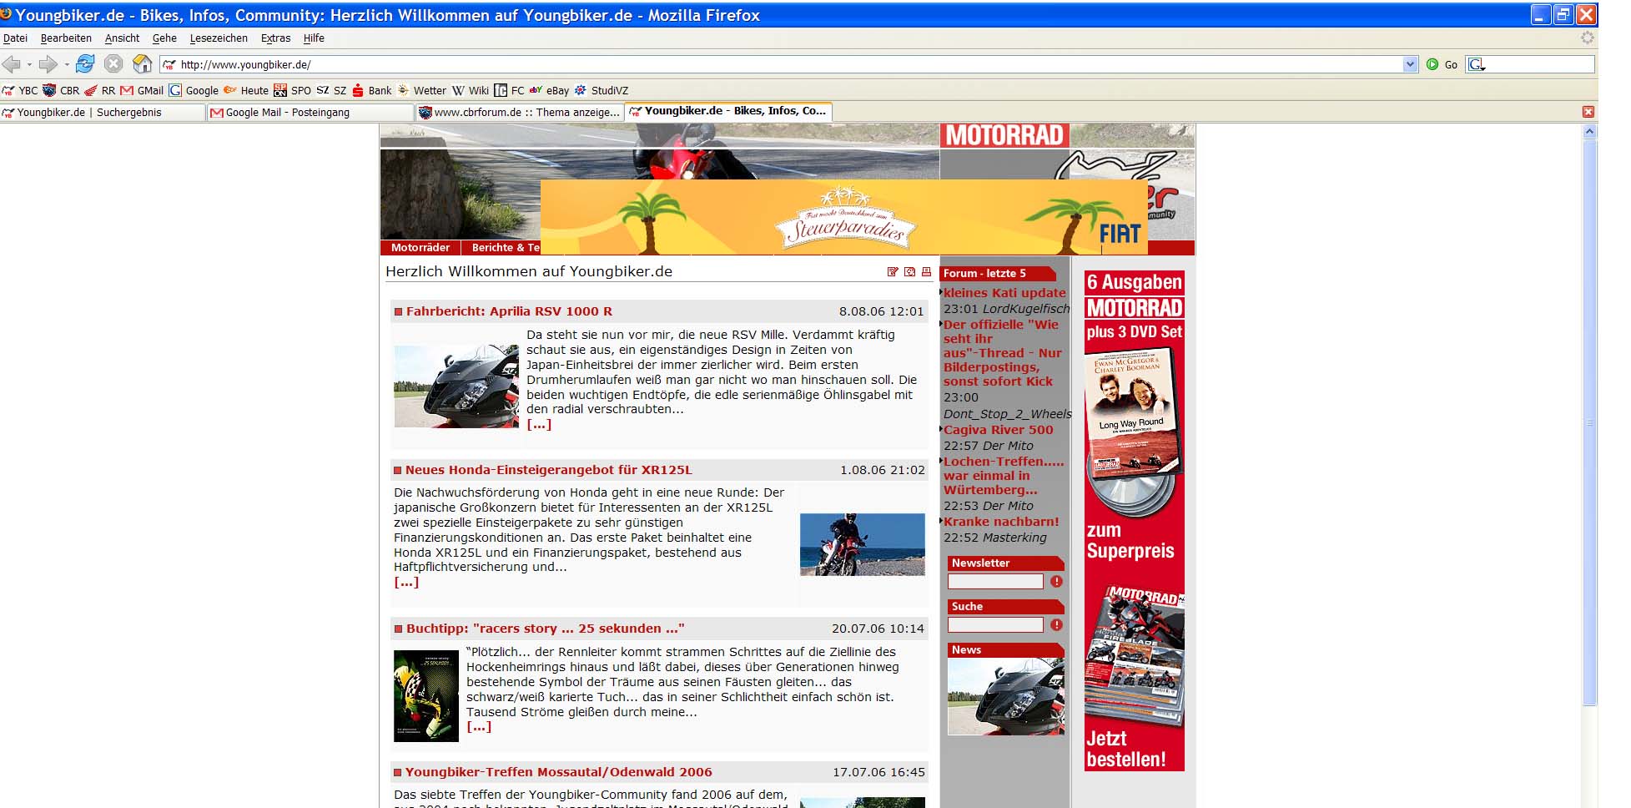Open the CBR bookmark
This screenshot has width=1631, height=808.
click(x=61, y=90)
